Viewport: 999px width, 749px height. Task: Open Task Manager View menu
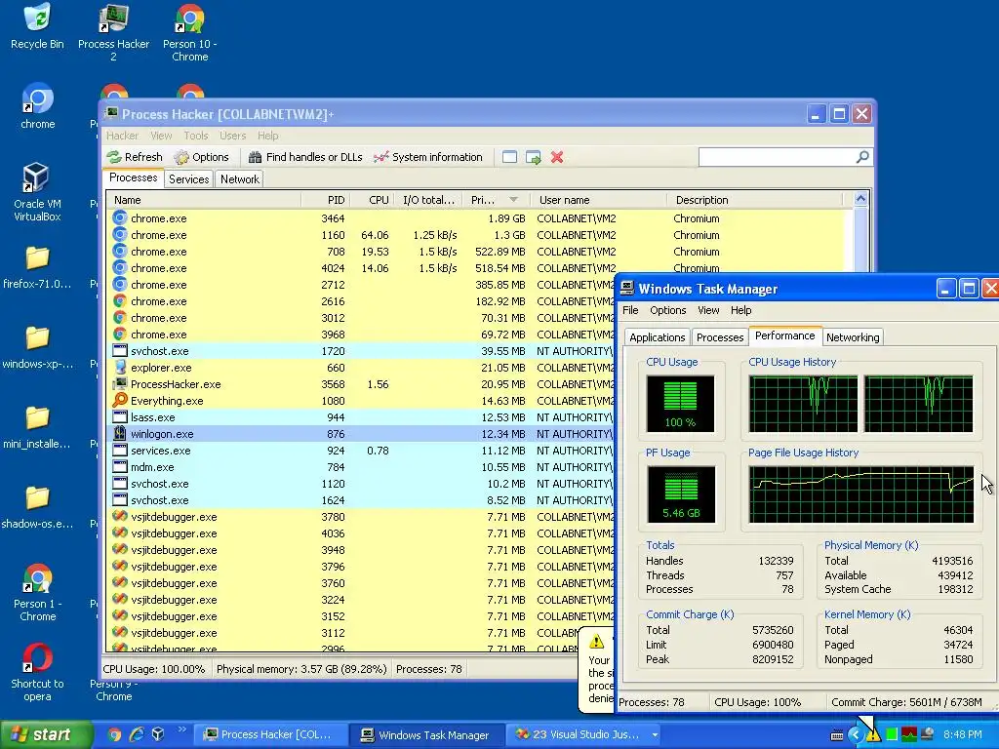(x=708, y=310)
